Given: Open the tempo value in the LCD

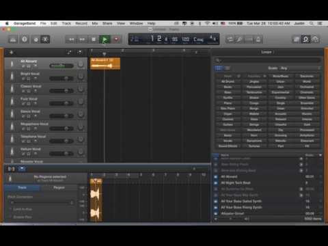Looking at the screenshot, I should pos(185,40).
